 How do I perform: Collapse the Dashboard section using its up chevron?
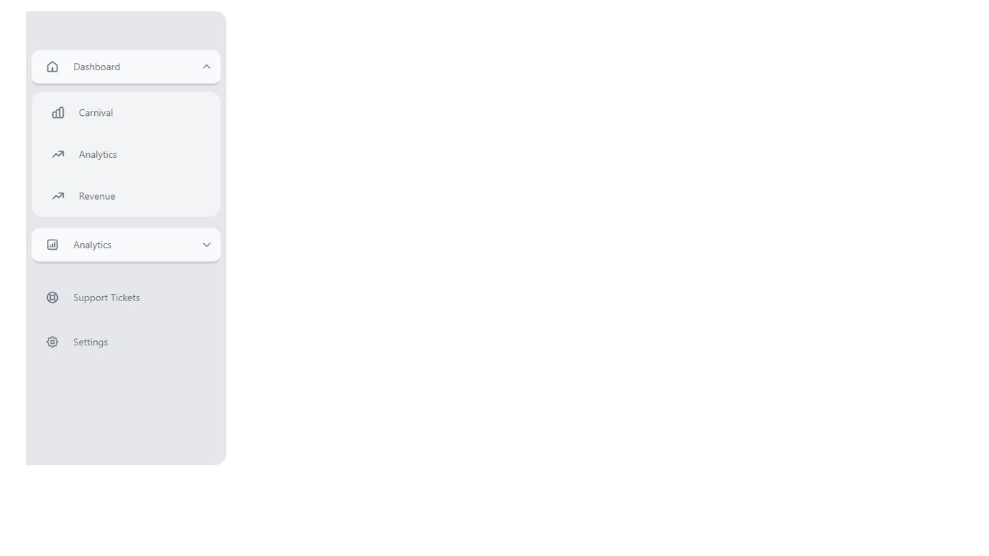point(206,67)
